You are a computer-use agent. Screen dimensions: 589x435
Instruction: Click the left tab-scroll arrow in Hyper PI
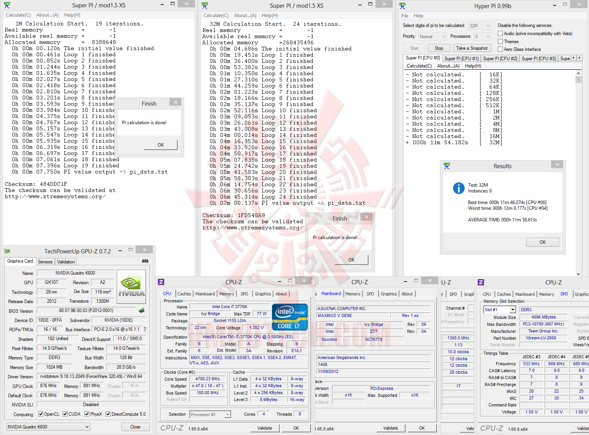click(x=574, y=58)
